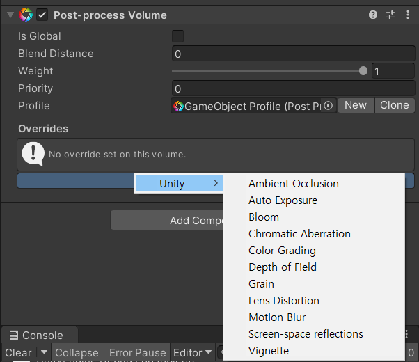This screenshot has height=362, width=419.
Task: Open the Editor dropdown in Console
Action: 192,353
